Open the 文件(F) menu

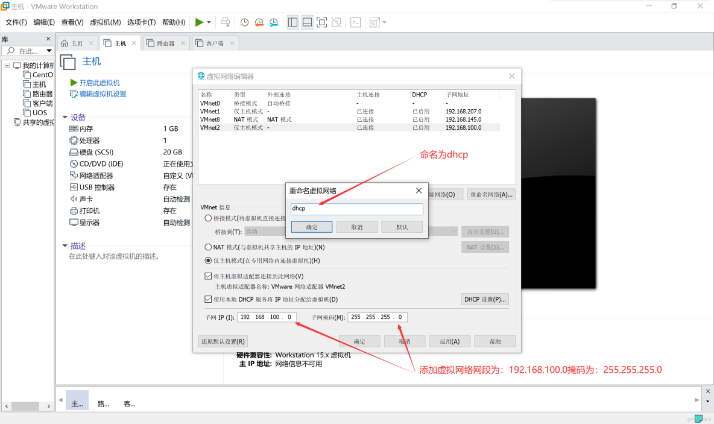pos(16,22)
